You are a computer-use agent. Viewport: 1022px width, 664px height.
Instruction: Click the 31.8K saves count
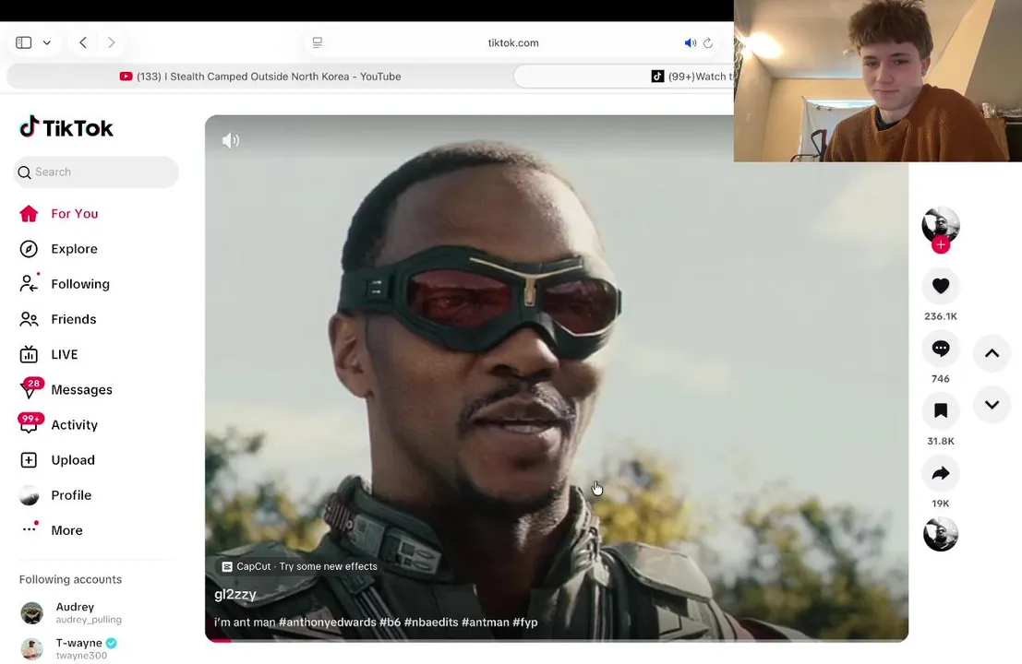tap(941, 442)
